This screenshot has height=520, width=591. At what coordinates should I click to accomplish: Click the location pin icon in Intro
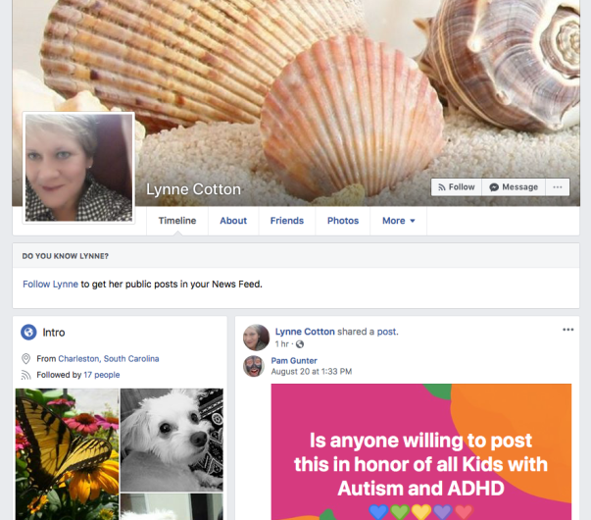[x=26, y=358]
